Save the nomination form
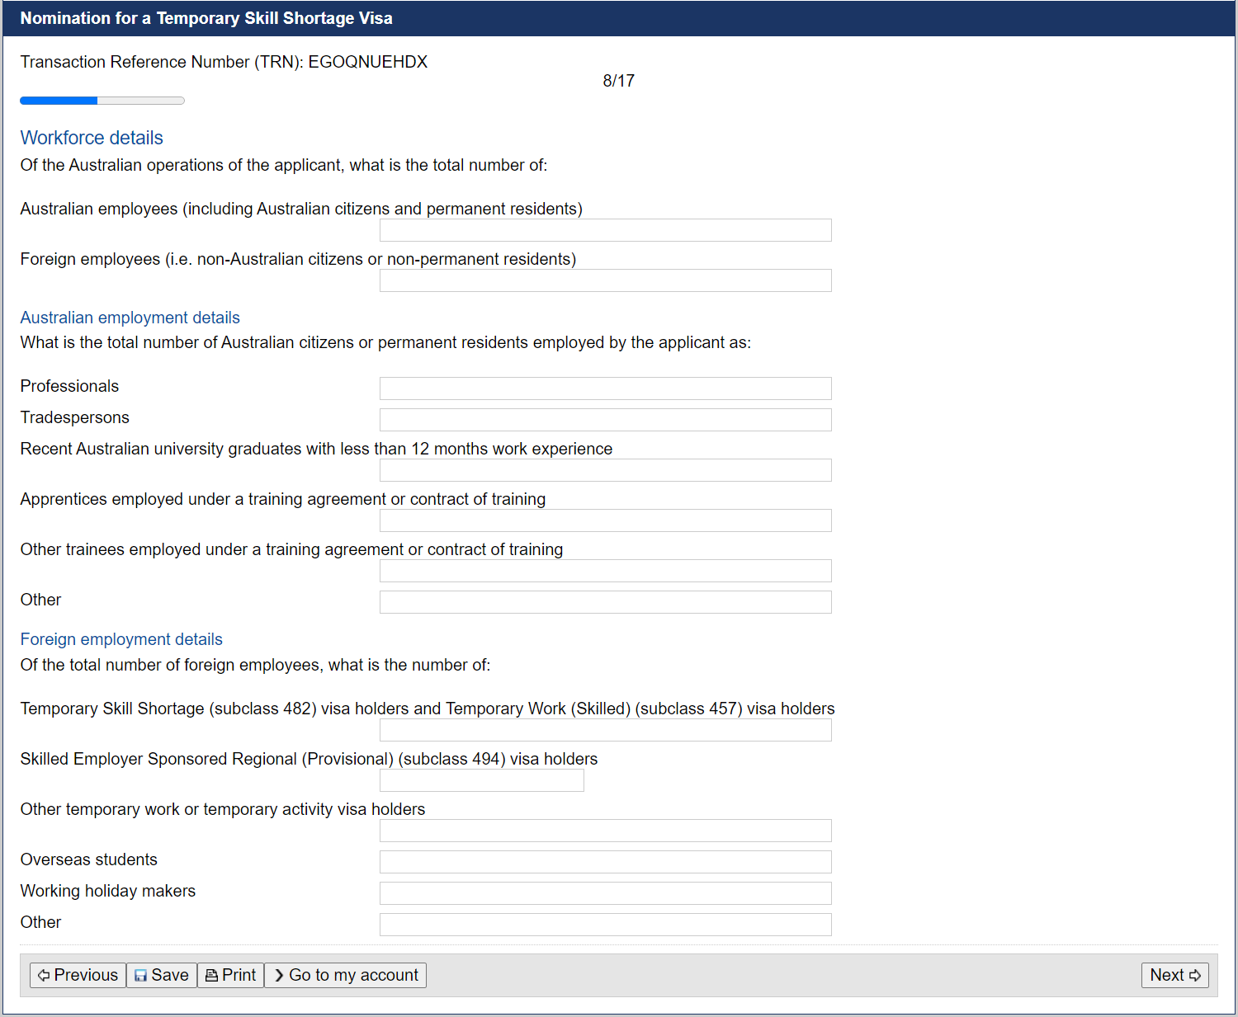 [162, 975]
